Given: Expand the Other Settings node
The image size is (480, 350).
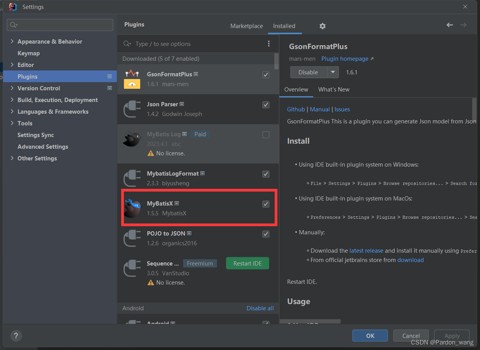Looking at the screenshot, I should (x=12, y=158).
